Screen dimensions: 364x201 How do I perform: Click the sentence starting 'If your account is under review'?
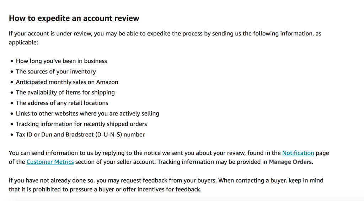tap(165, 38)
